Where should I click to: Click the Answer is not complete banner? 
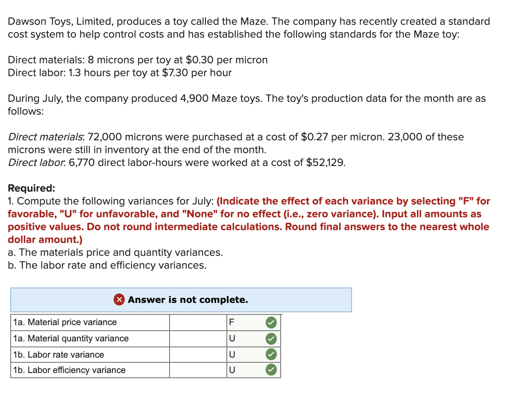[x=181, y=300]
